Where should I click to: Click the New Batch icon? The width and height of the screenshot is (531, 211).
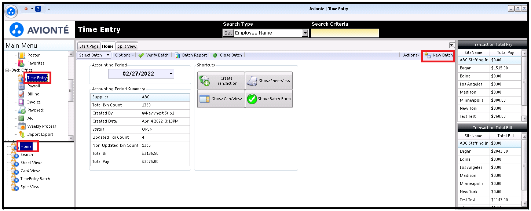click(x=428, y=55)
